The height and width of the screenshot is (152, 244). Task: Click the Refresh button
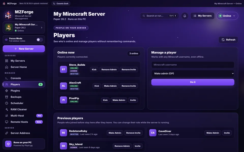click(228, 40)
